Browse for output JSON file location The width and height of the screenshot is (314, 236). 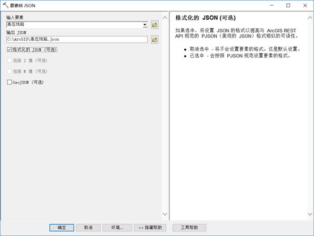(155, 40)
